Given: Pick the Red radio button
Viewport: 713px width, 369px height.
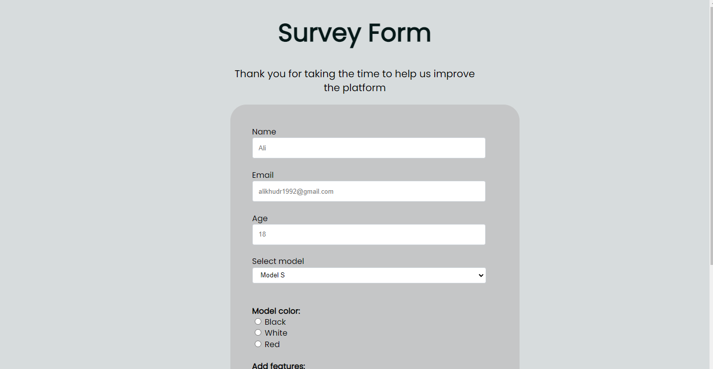Looking at the screenshot, I should (x=258, y=344).
